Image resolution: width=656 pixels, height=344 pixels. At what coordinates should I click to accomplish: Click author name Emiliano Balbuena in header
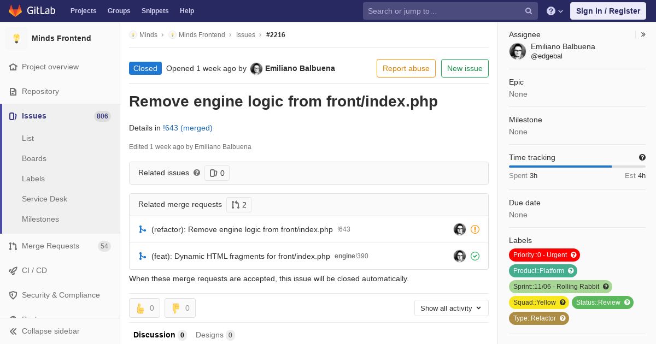click(x=300, y=68)
